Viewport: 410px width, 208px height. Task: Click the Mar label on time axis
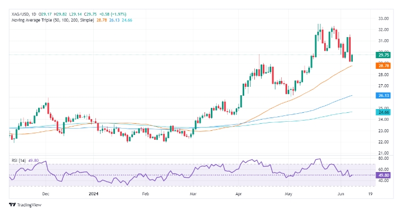click(193, 194)
